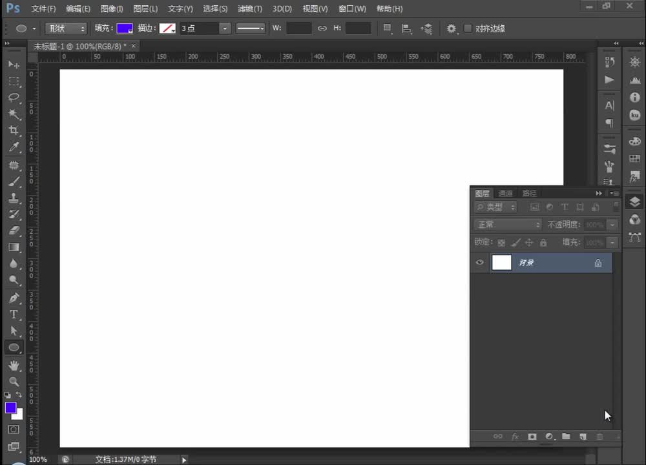Select the Blur tool

[x=14, y=263]
